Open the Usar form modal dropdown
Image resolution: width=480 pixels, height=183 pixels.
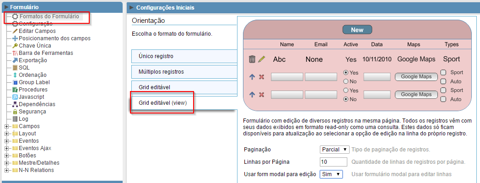331,174
